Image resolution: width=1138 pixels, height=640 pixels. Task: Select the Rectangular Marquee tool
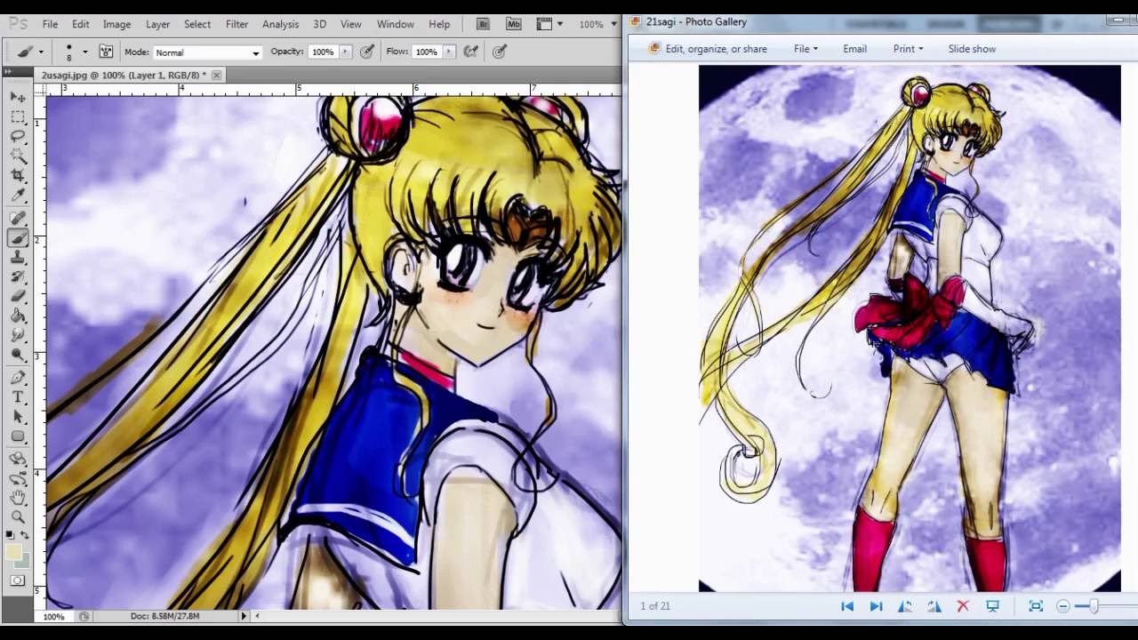coord(18,116)
